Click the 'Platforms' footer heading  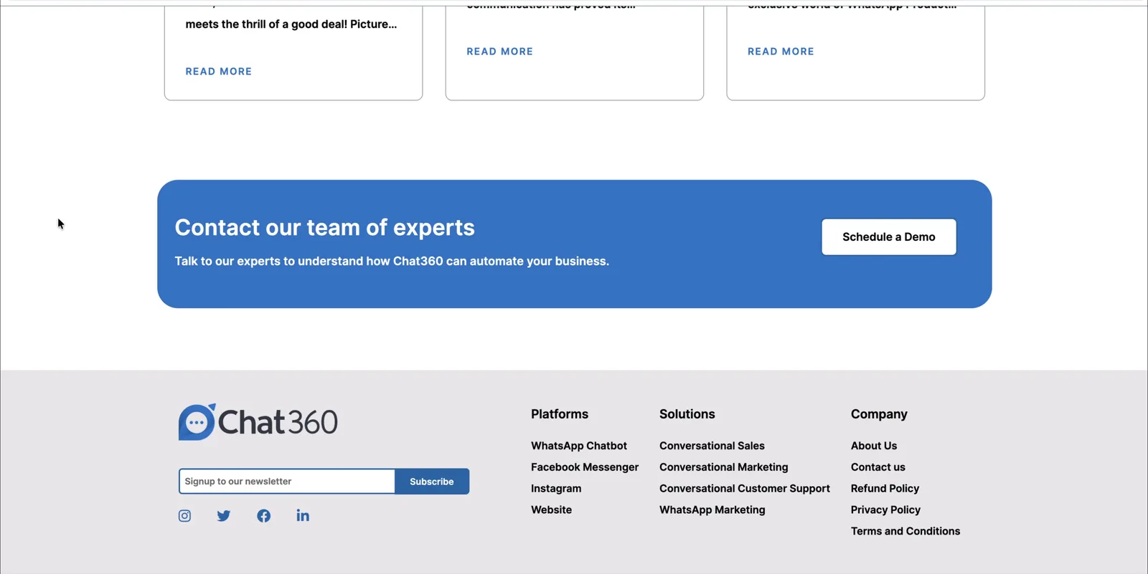coord(560,414)
